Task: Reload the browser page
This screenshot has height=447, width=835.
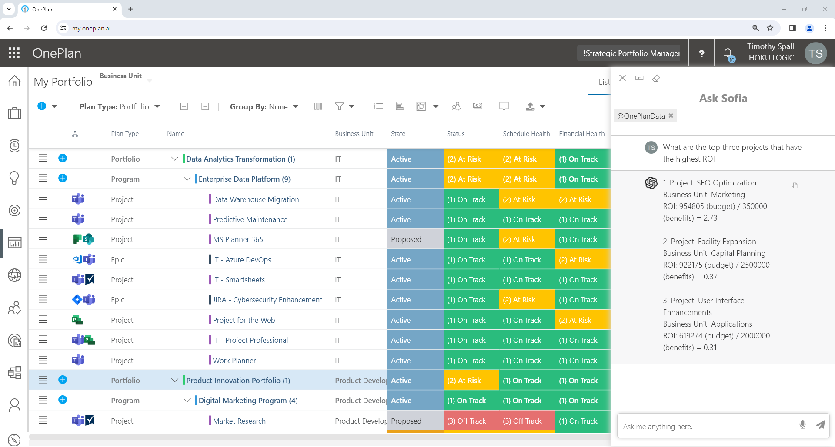Action: (44, 28)
